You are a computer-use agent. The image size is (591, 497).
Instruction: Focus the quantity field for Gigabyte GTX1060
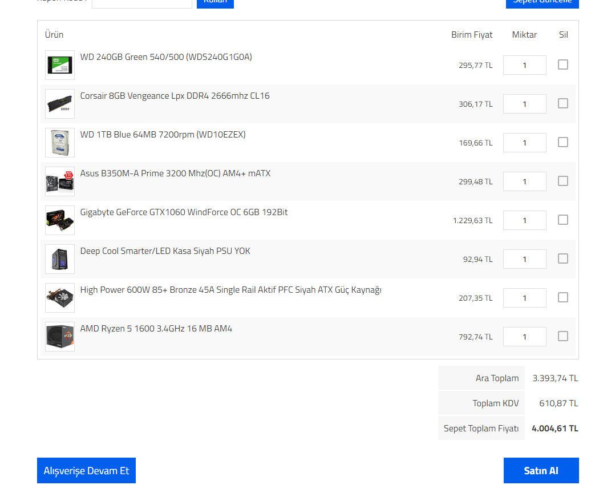pos(524,220)
